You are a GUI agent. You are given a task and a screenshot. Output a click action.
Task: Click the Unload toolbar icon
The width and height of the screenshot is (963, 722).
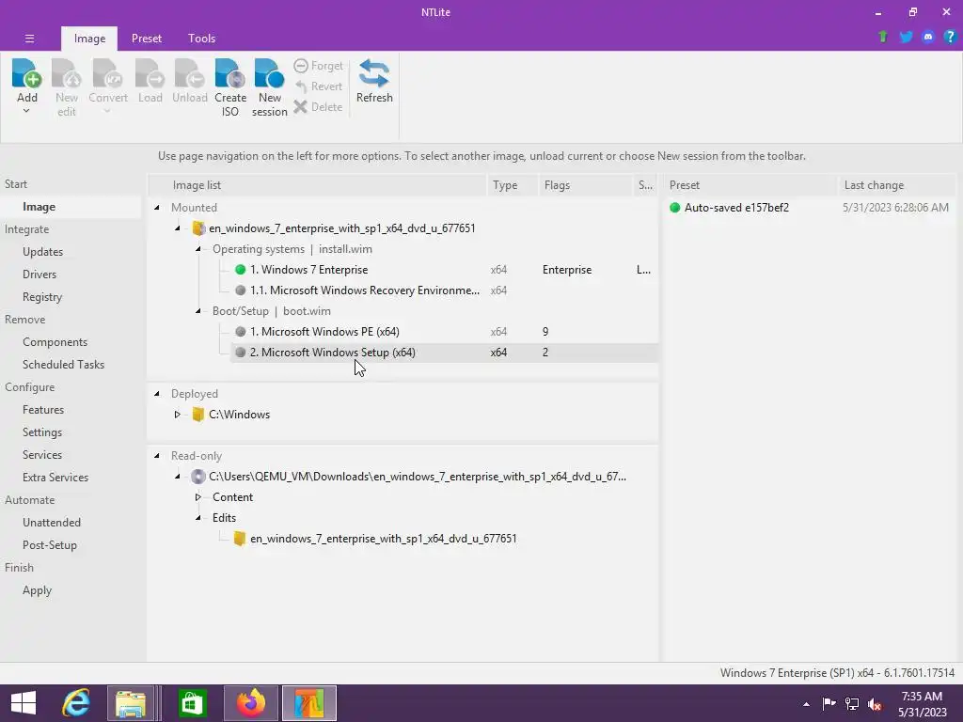190,73
